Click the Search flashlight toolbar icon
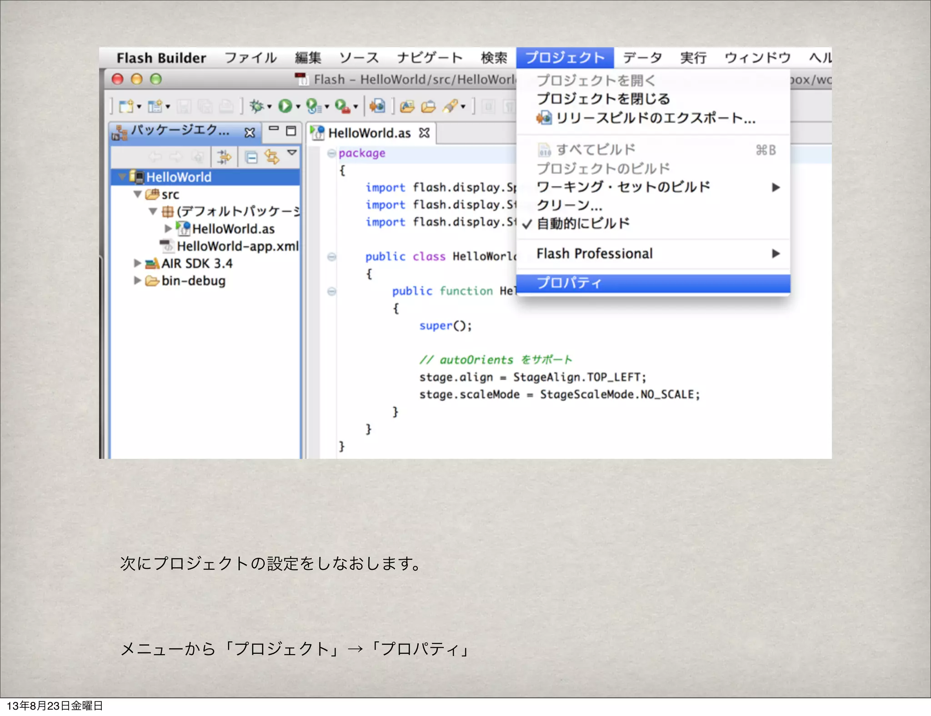Image resolution: width=931 pixels, height=716 pixels. click(450, 106)
